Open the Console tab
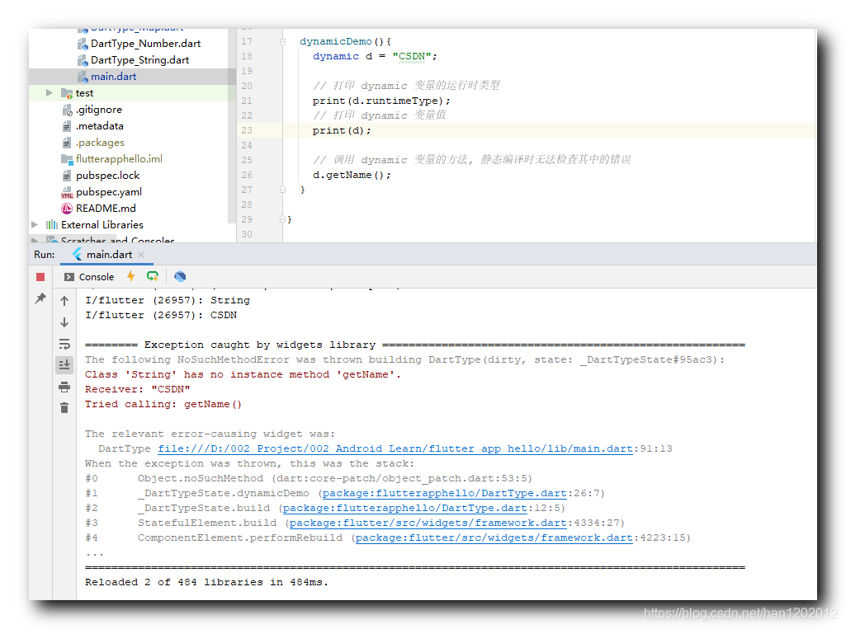Screen dimensions: 846x629 click(89, 277)
